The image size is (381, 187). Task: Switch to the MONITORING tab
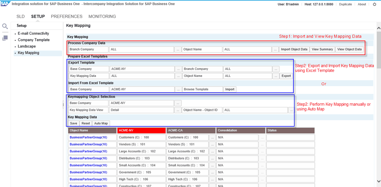(x=102, y=17)
